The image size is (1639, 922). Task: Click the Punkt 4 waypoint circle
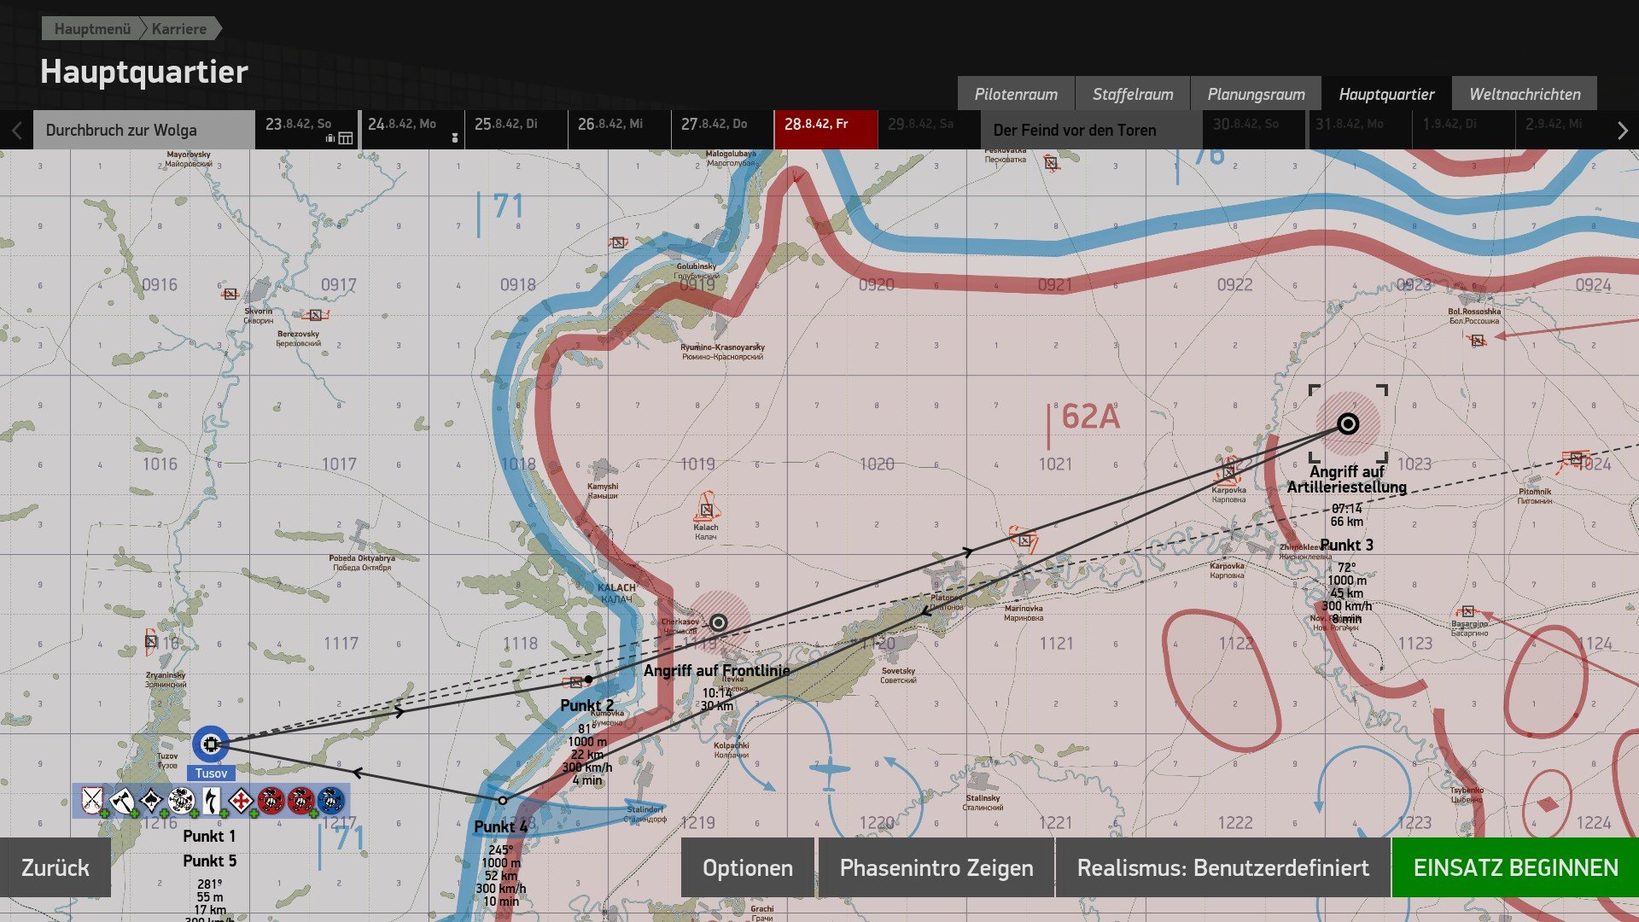point(503,801)
